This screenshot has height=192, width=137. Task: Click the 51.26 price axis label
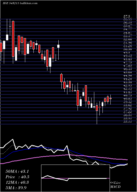point(128,46)
